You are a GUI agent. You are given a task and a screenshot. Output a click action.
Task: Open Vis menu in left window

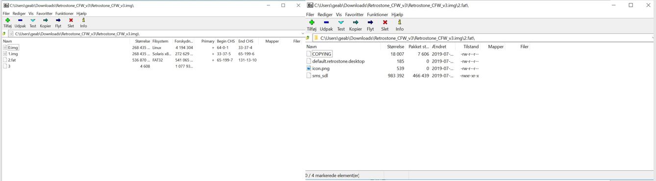tap(31, 14)
